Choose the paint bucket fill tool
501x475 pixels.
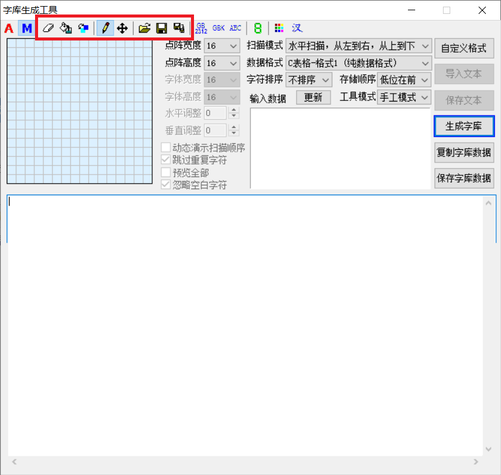[x=65, y=28]
